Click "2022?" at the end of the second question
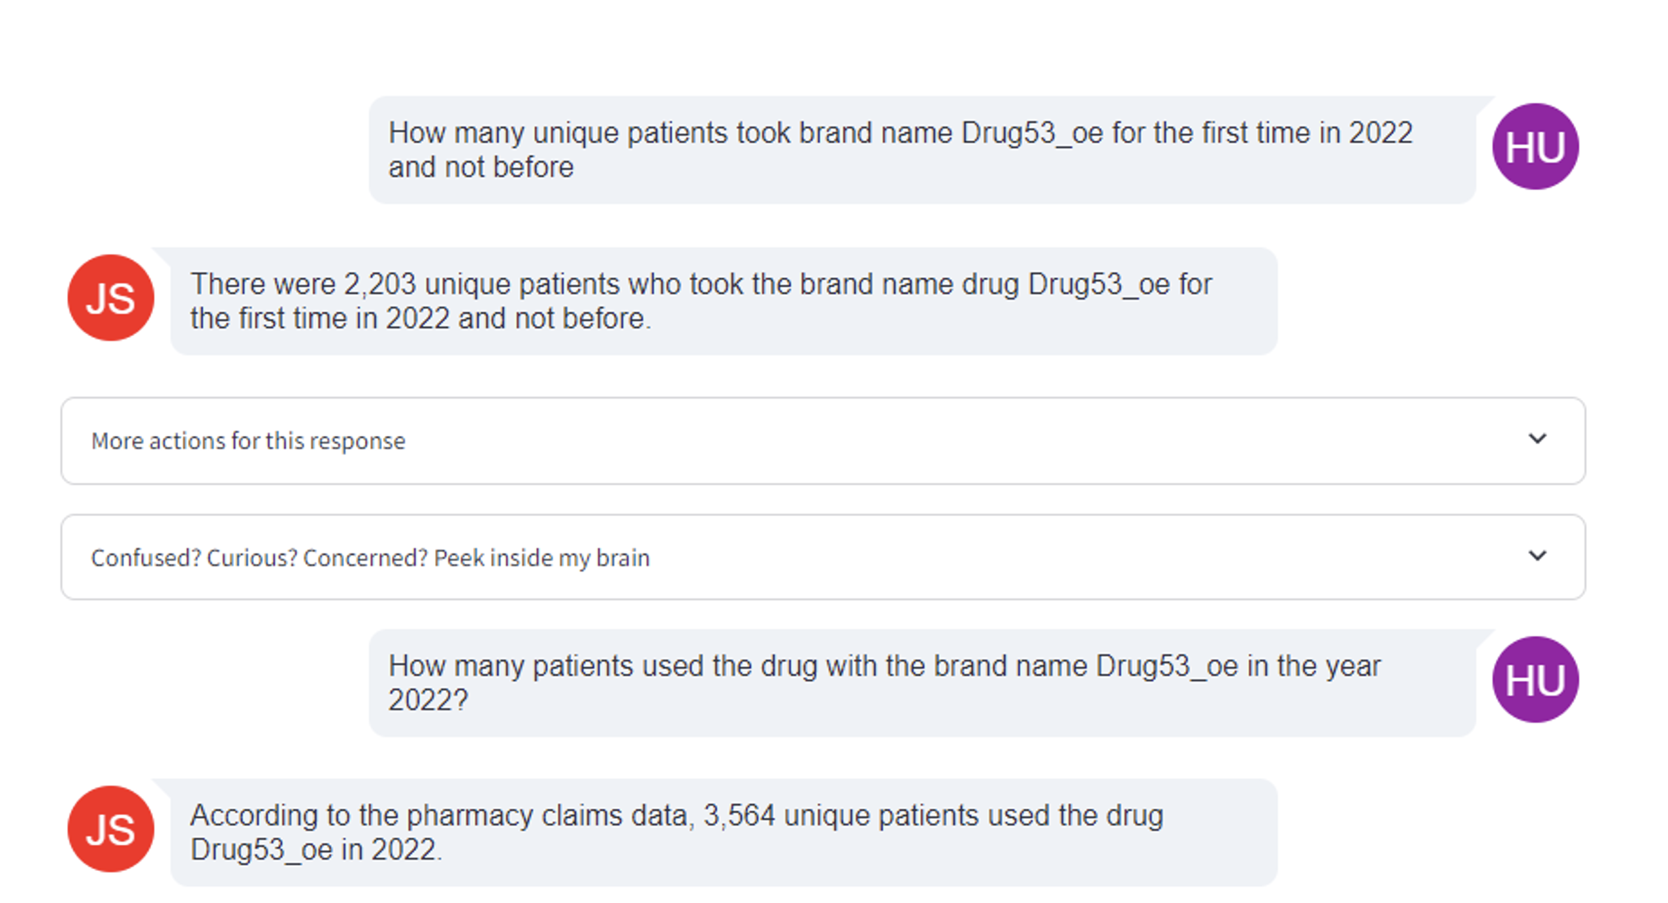 point(428,701)
